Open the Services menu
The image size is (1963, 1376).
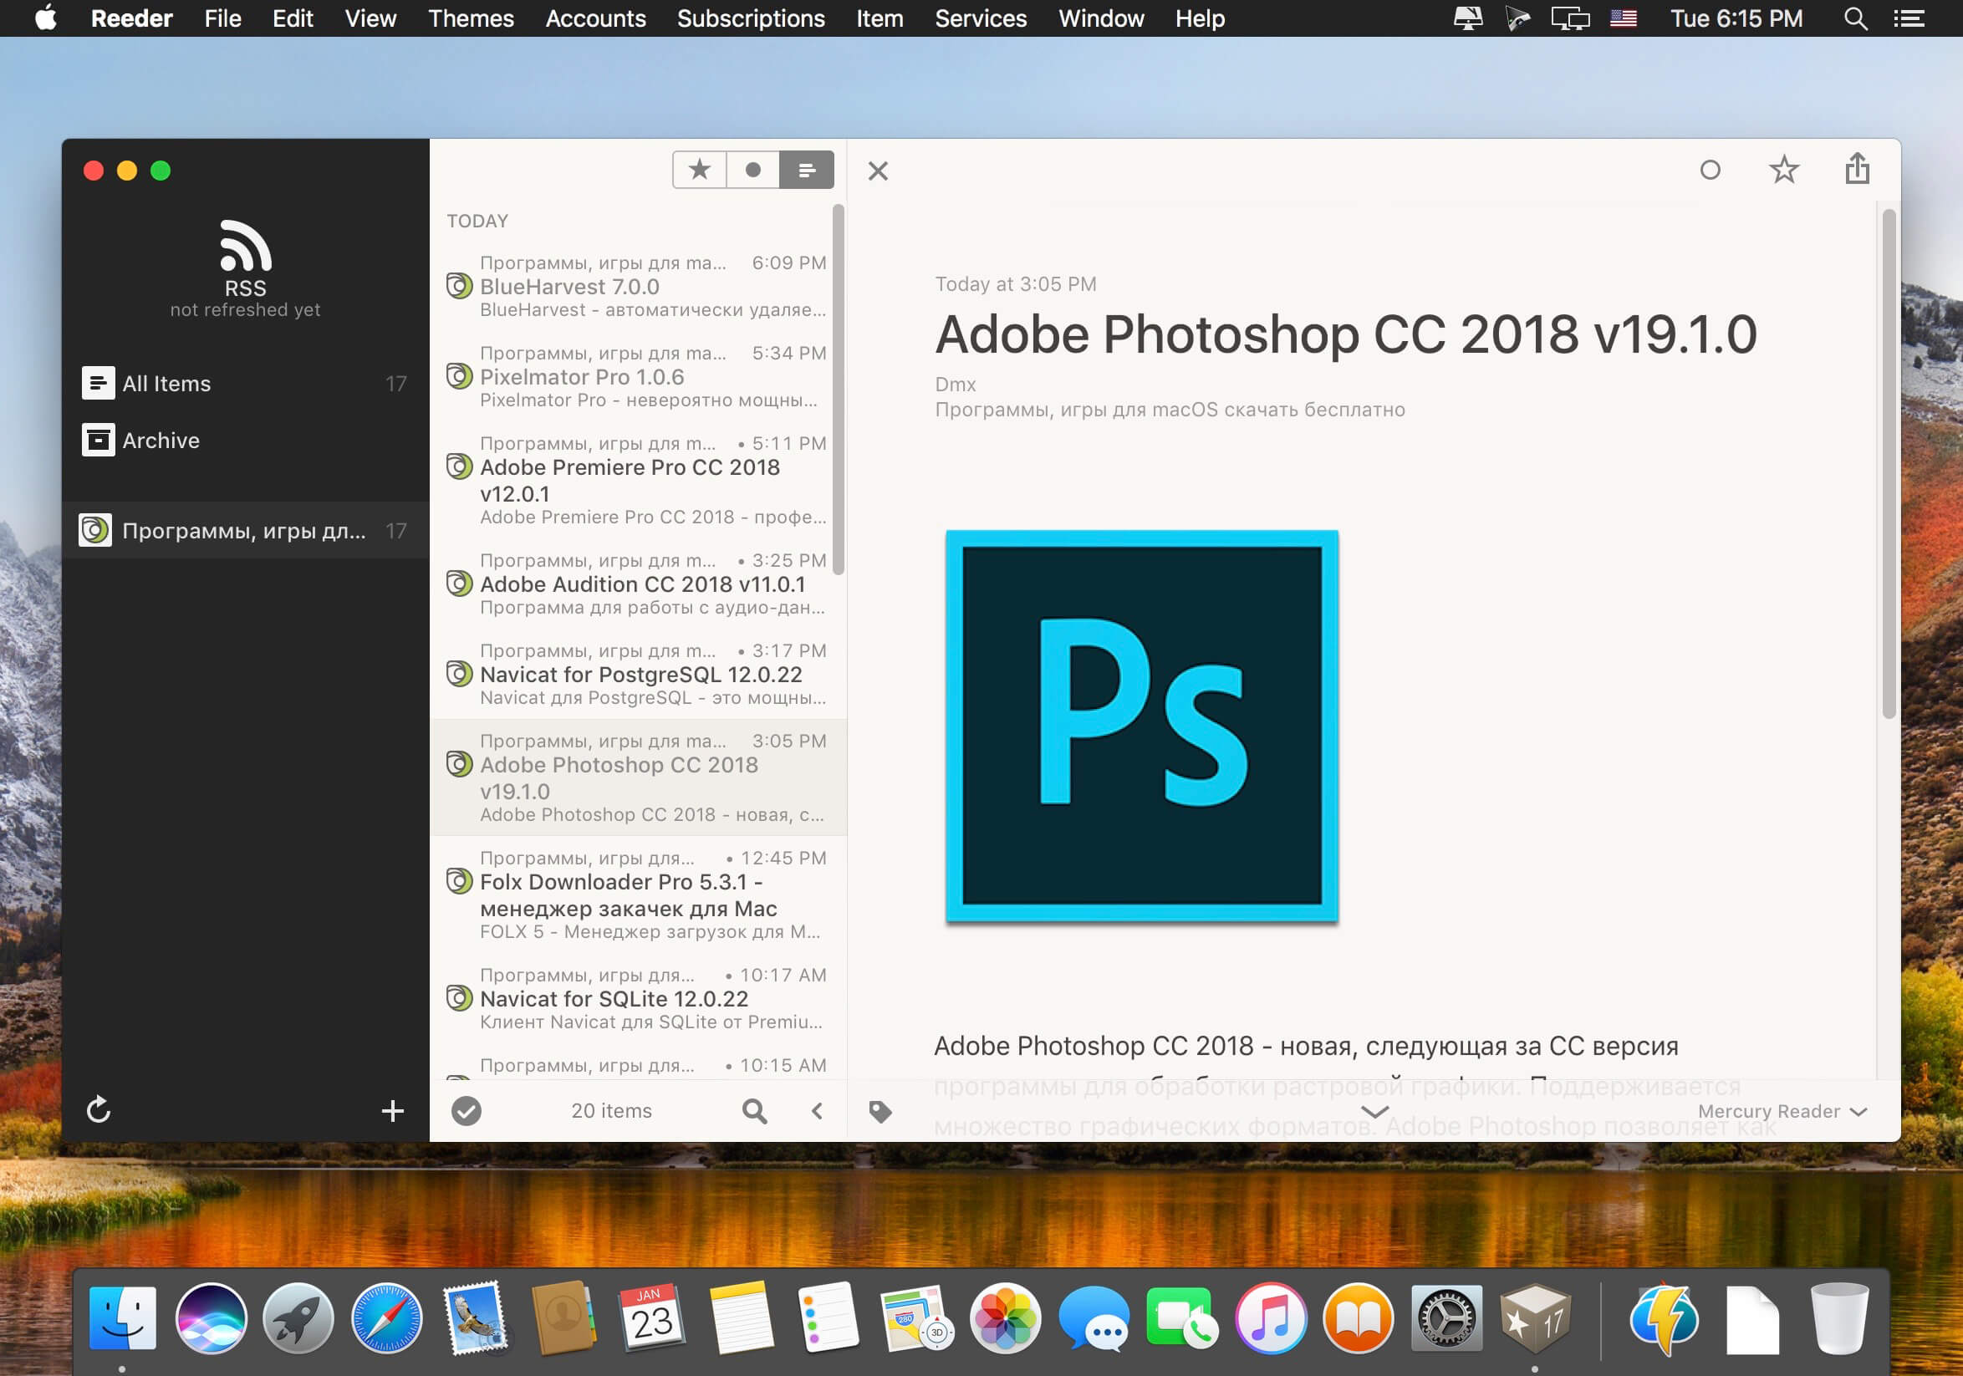[981, 18]
